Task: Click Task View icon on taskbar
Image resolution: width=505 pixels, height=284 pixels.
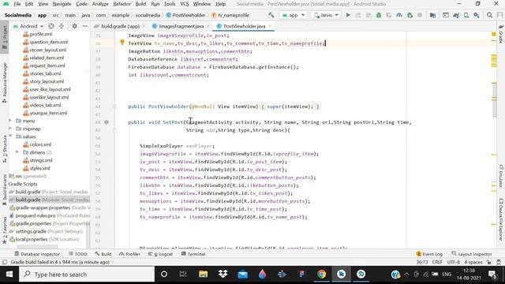Action: pyautogui.click(x=183, y=274)
